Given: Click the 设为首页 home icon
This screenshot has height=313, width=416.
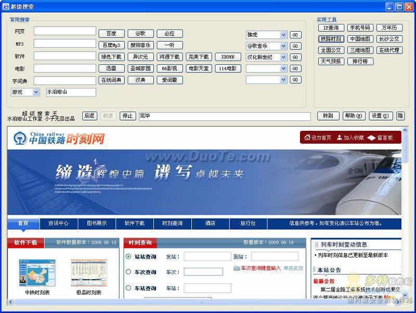Looking at the screenshot, I should (x=307, y=138).
